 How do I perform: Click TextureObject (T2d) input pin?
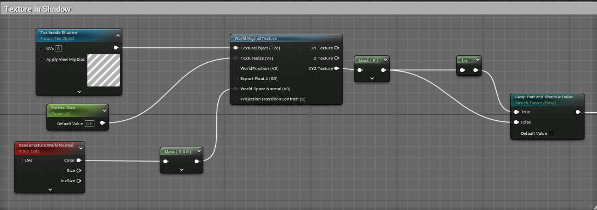click(236, 48)
